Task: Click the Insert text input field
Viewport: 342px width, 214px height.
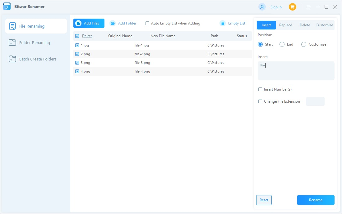Action: click(296, 71)
